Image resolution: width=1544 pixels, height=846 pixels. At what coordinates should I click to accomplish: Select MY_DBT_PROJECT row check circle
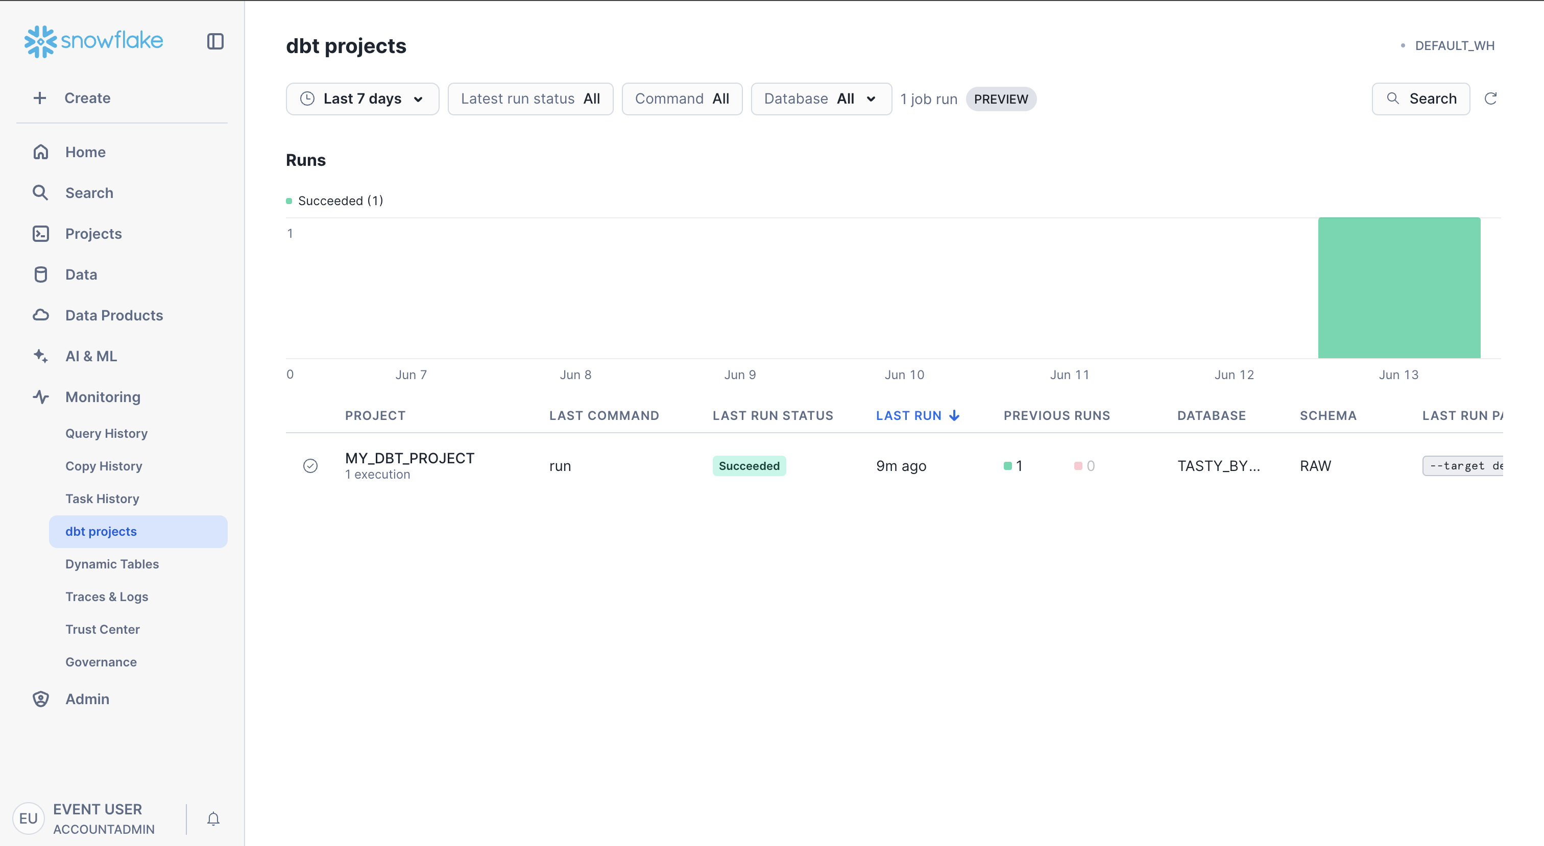tap(310, 465)
